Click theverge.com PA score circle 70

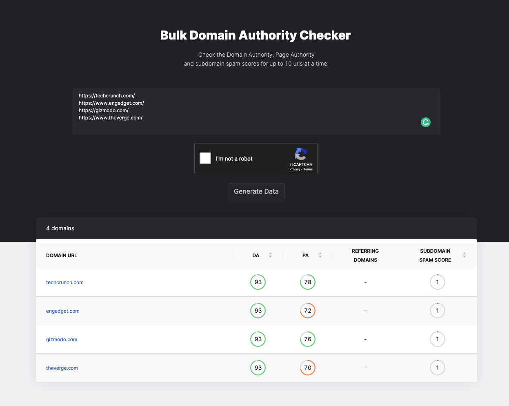308,368
